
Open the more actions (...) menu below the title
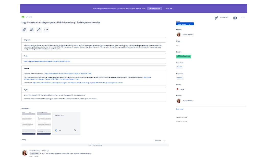pos(46,30)
